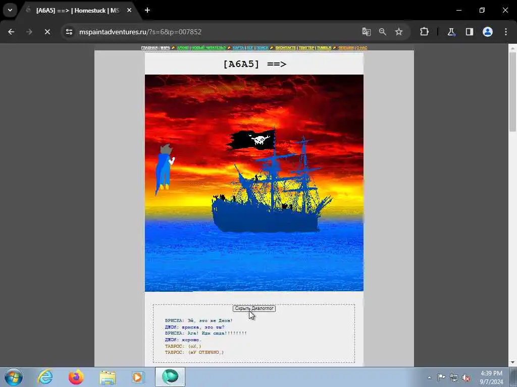The width and height of the screenshot is (517, 387).
Task: Open the ПОИСК nav link
Action: point(262,48)
